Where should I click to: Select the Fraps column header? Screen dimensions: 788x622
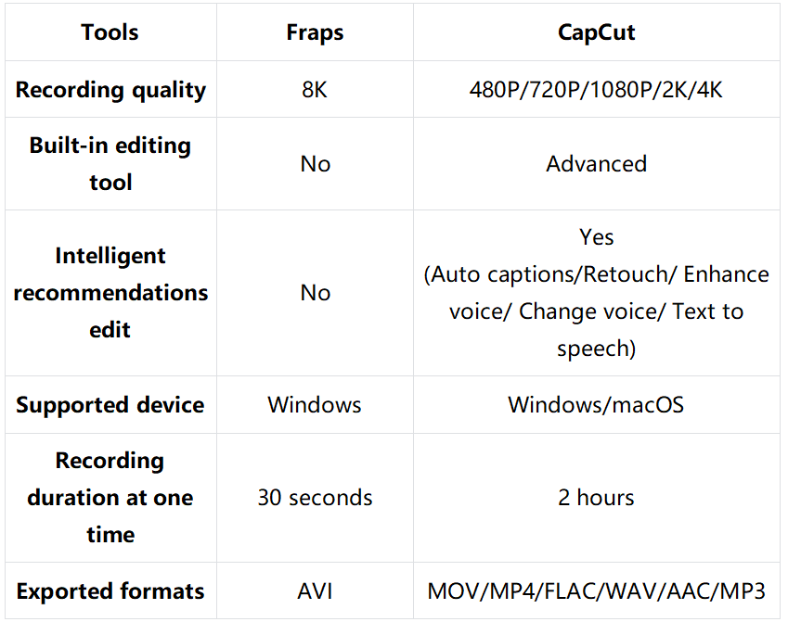click(x=315, y=32)
